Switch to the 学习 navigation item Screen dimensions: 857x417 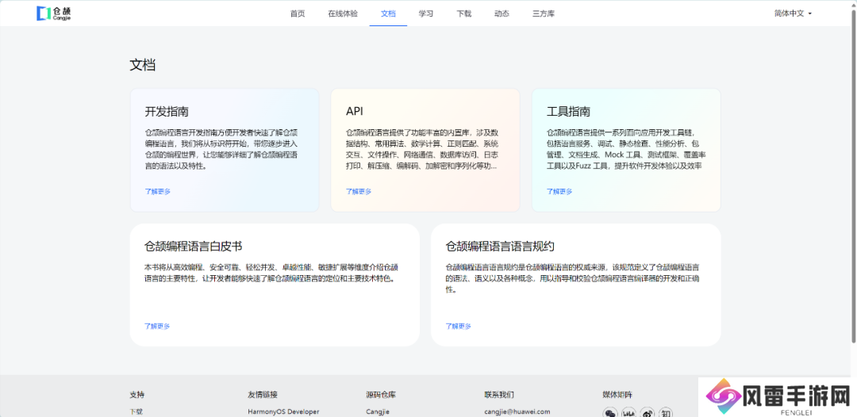coord(426,13)
